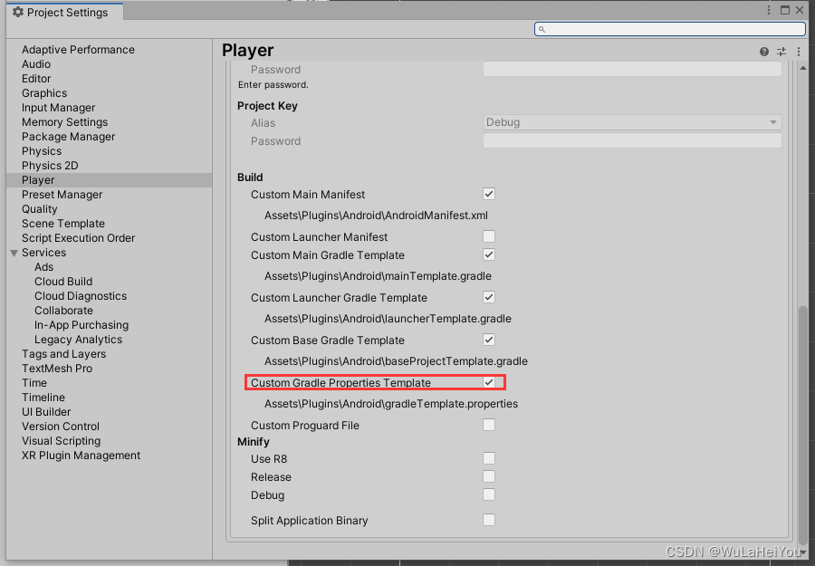815x566 pixels.
Task: Select Graphics in the settings sidebar
Action: 44,92
